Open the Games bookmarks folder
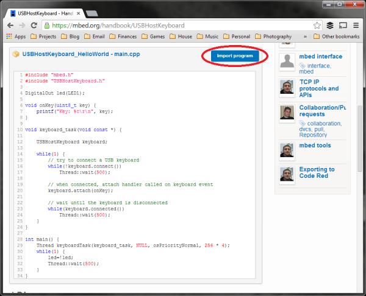Viewport: 366px width, 296px height. pos(153,37)
